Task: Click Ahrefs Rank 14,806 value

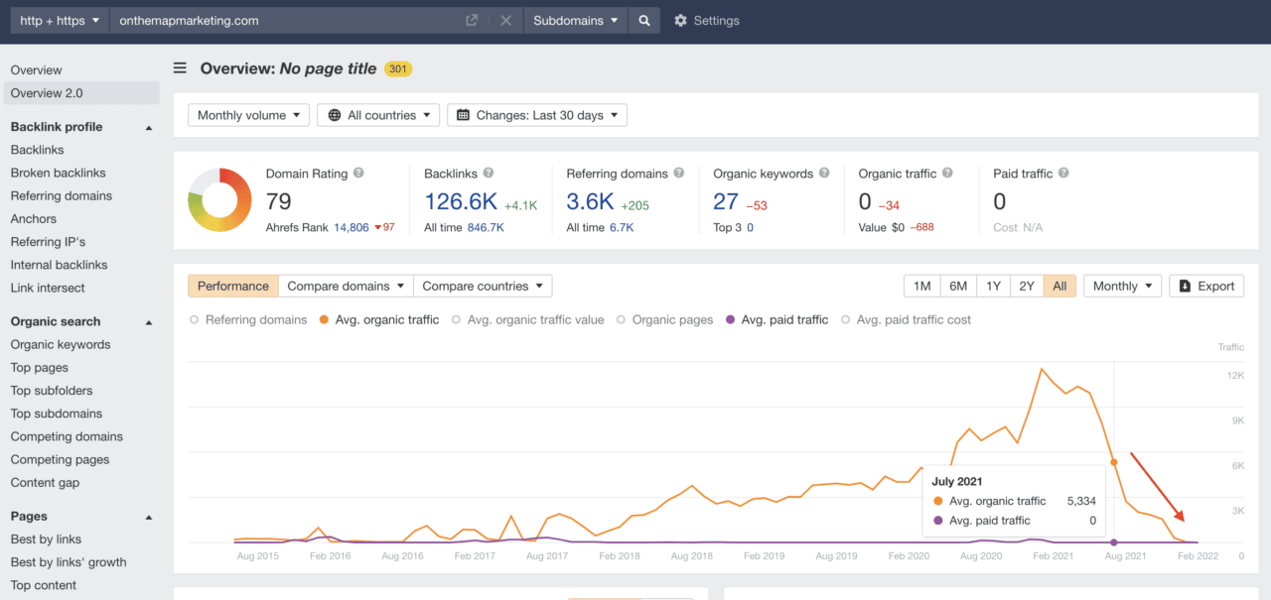Action: (x=352, y=227)
